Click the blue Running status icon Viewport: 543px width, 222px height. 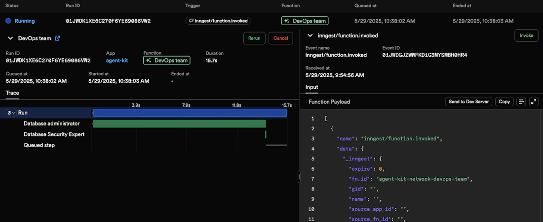tap(8, 21)
